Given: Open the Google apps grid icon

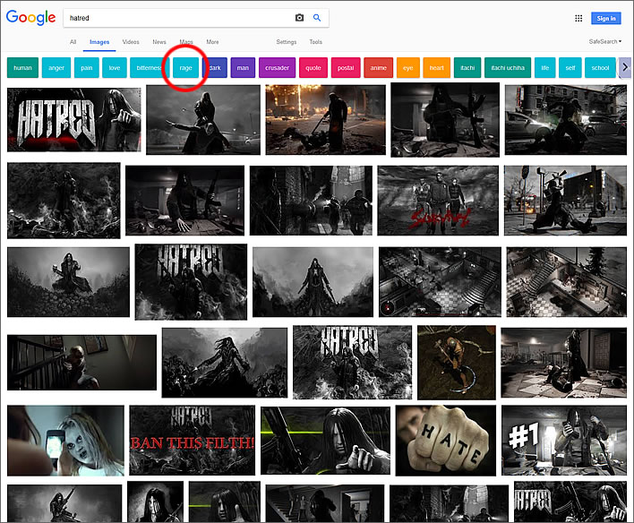Looking at the screenshot, I should coord(578,18).
